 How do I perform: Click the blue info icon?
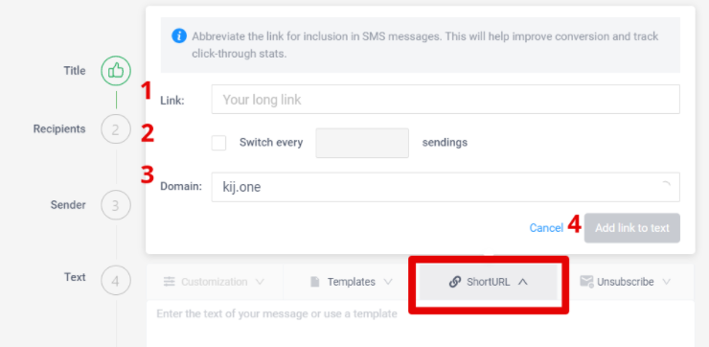(x=179, y=35)
